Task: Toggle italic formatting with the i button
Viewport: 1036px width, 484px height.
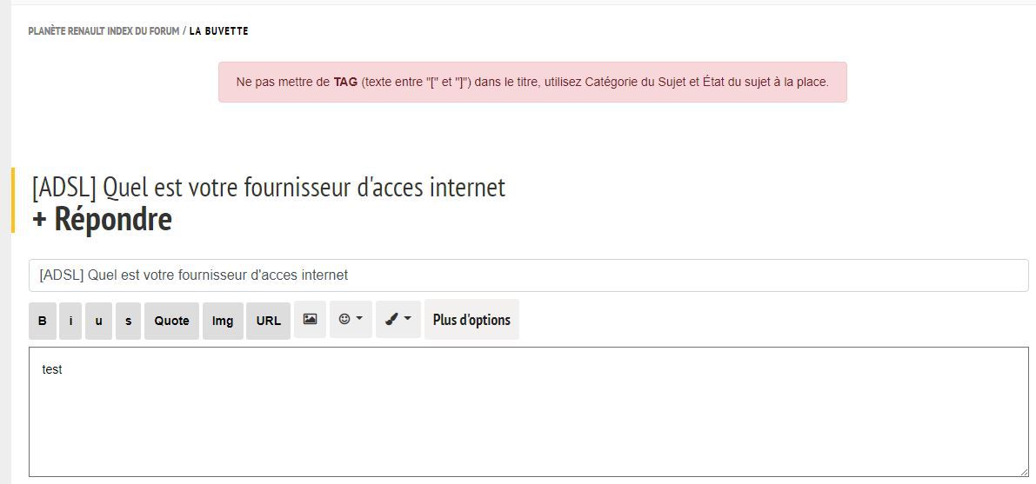Action: tap(70, 321)
